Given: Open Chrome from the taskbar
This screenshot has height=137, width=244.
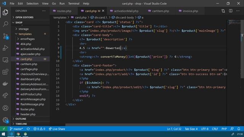Looking at the screenshot, I should tap(18, 134).
